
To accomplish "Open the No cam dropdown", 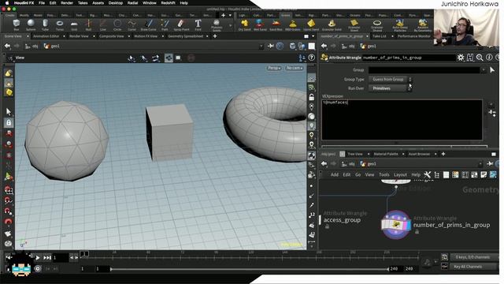I will pyautogui.click(x=294, y=68).
